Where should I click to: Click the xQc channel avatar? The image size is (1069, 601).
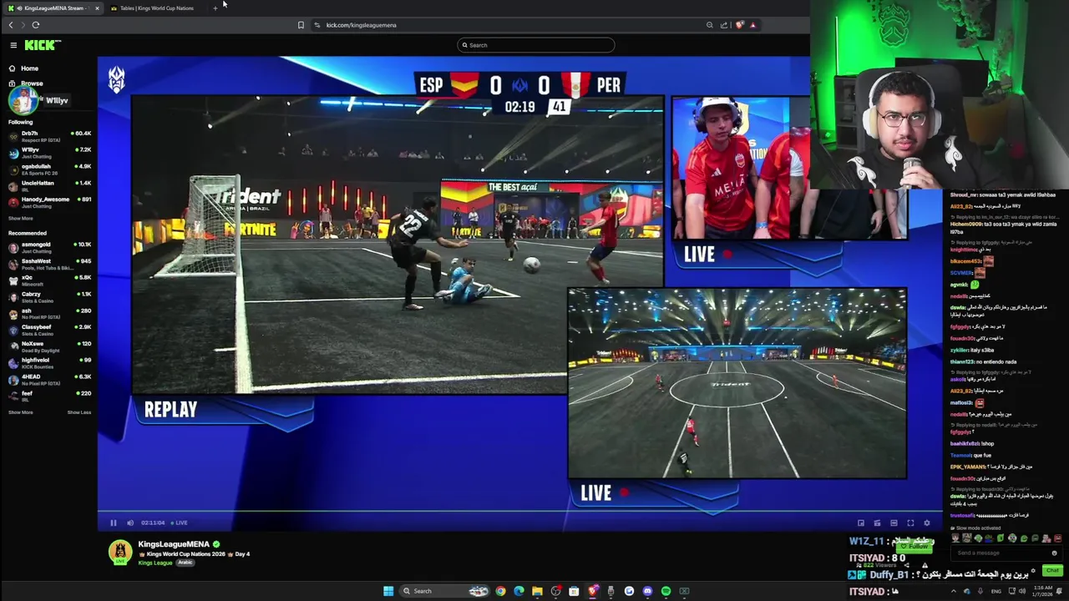click(13, 280)
